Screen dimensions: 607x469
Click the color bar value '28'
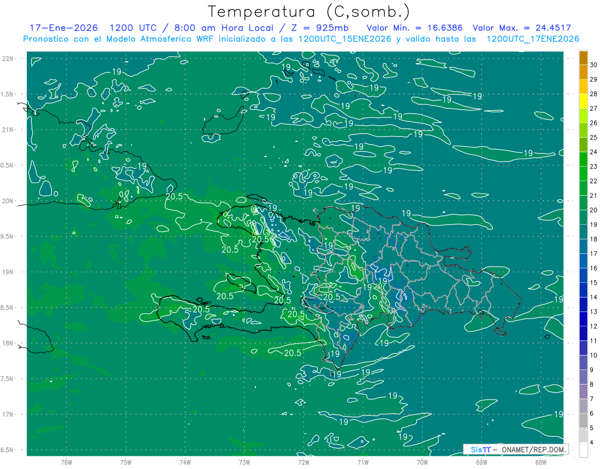pyautogui.click(x=594, y=94)
